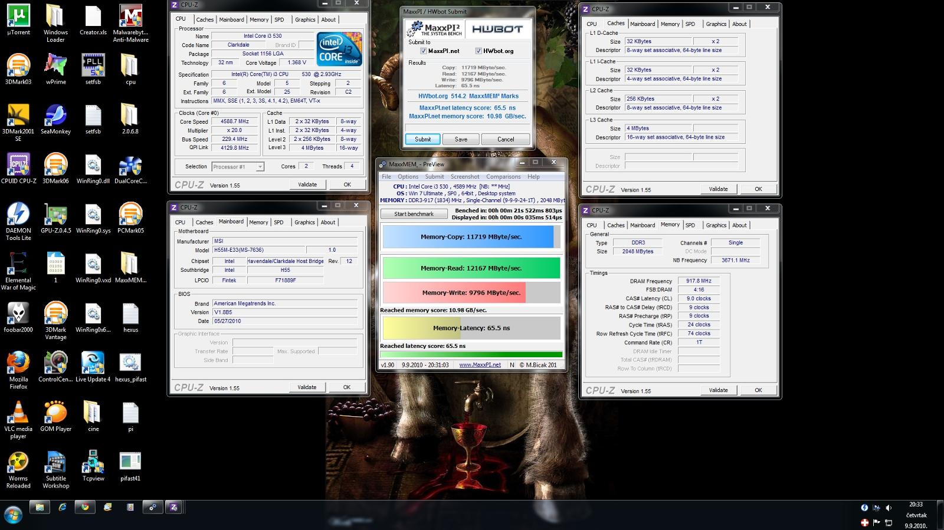This screenshot has width=944, height=530.
Task: Click Submit button in HWbot Submit dialog
Action: (x=422, y=140)
